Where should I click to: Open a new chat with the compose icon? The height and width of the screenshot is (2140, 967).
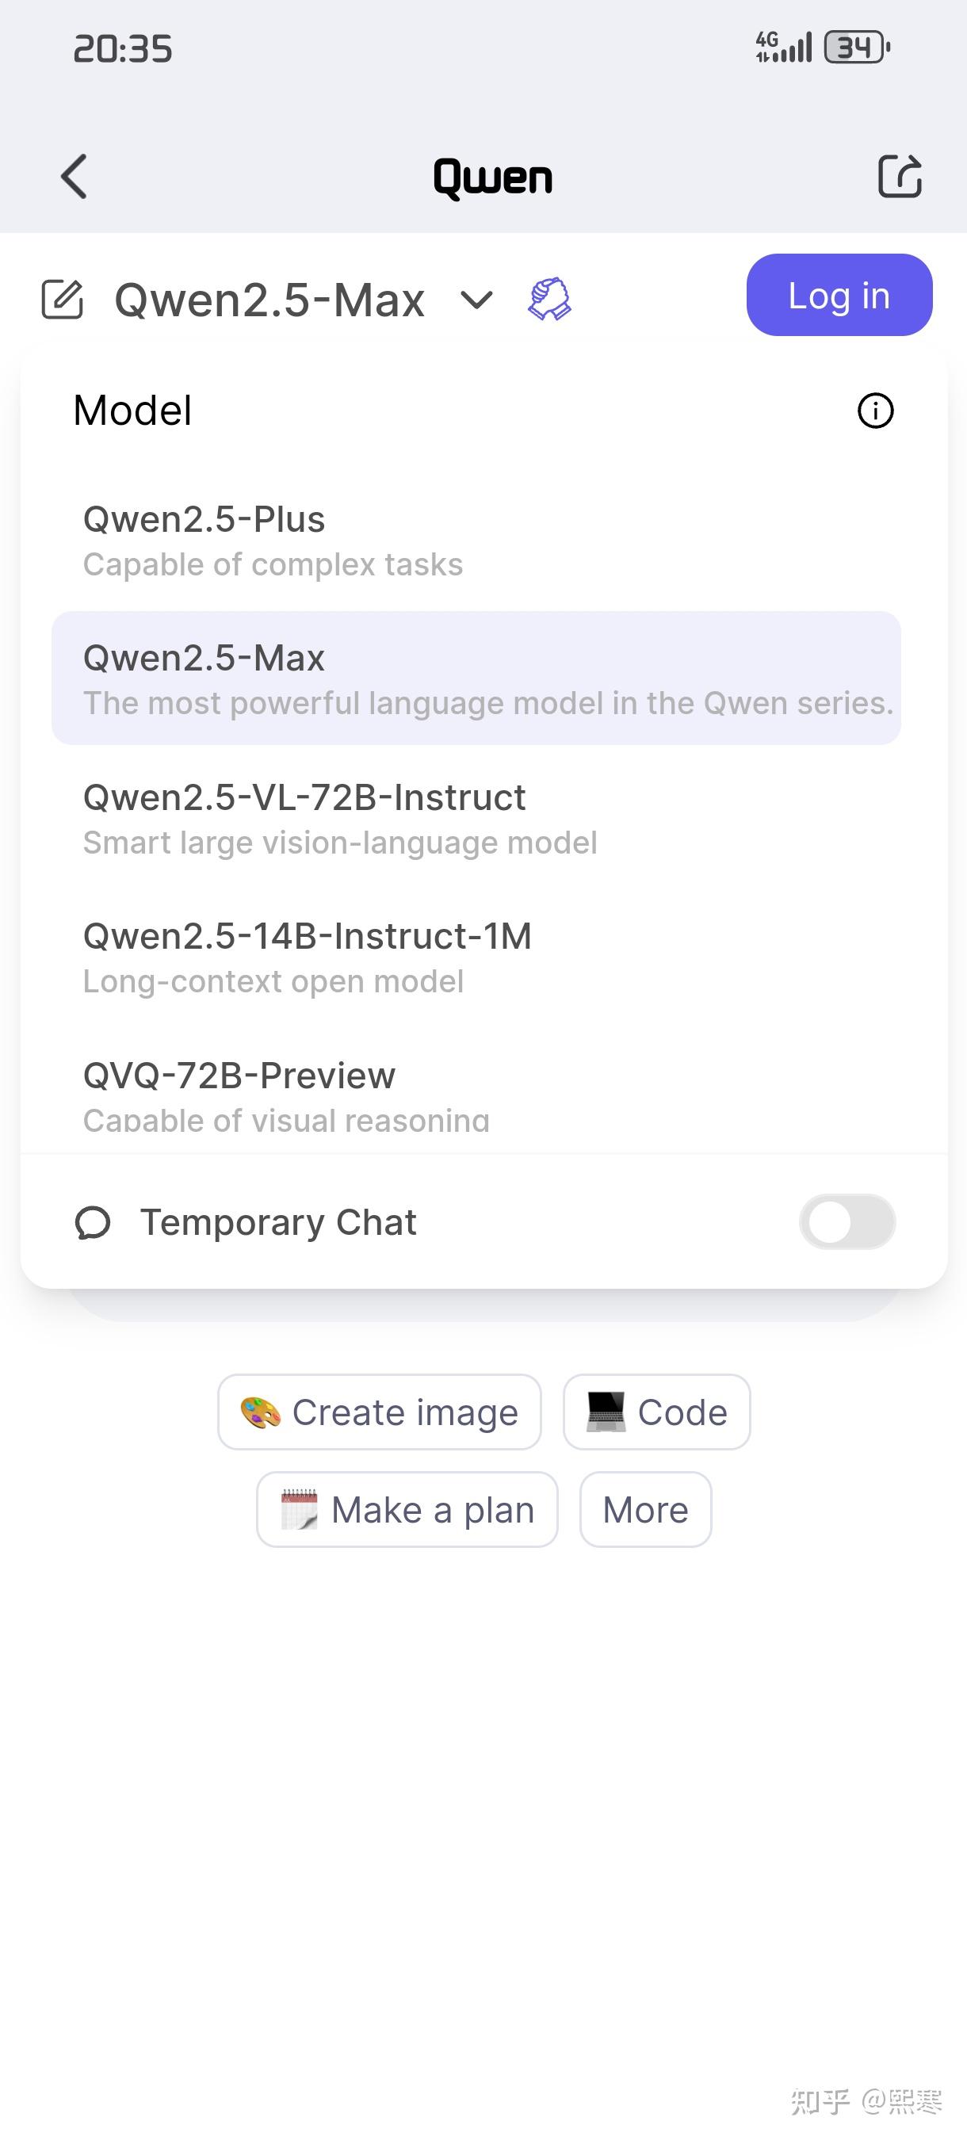click(63, 300)
